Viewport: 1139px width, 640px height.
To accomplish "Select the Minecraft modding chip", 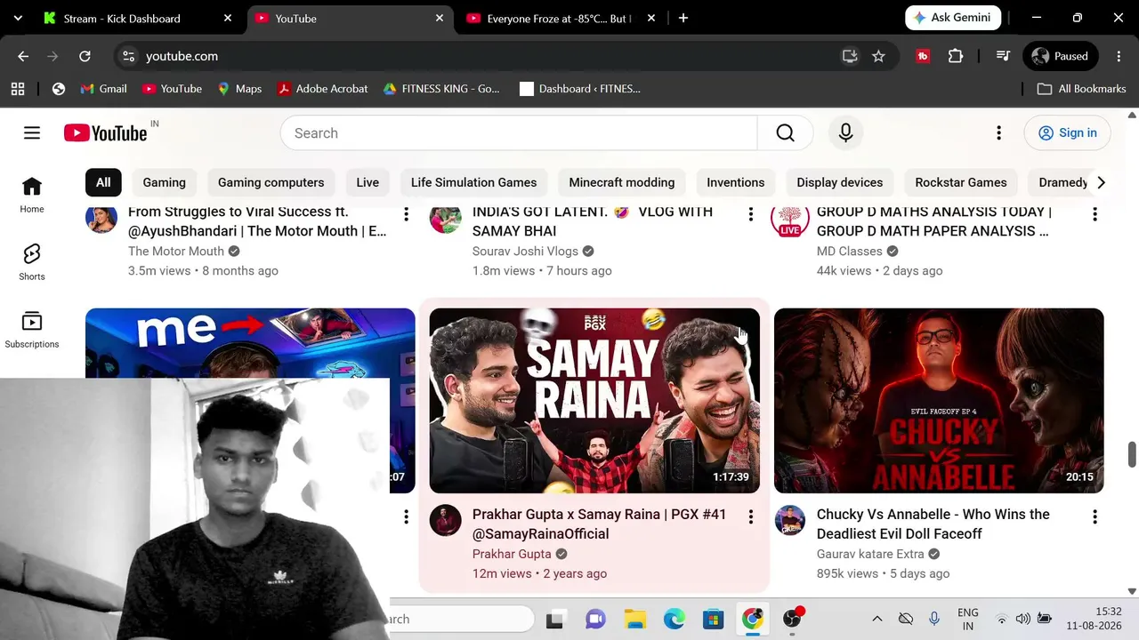I will (622, 182).
